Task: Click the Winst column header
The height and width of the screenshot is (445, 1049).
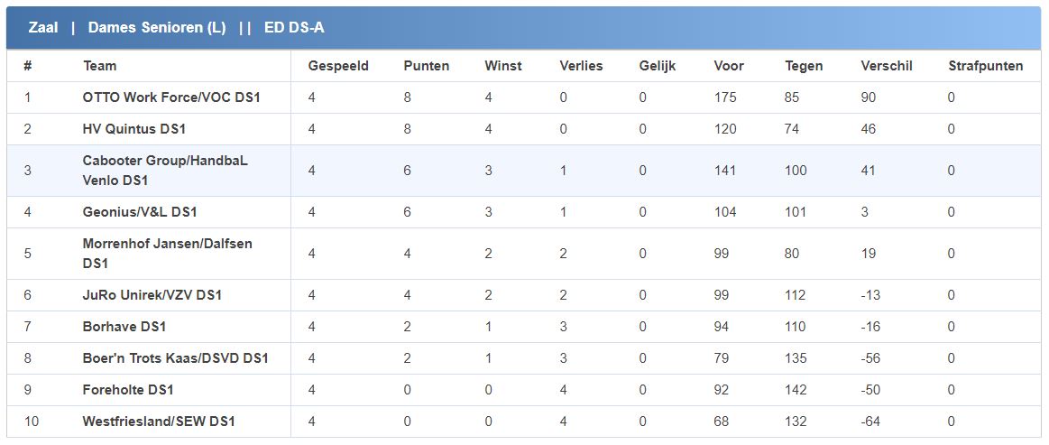Action: click(503, 66)
